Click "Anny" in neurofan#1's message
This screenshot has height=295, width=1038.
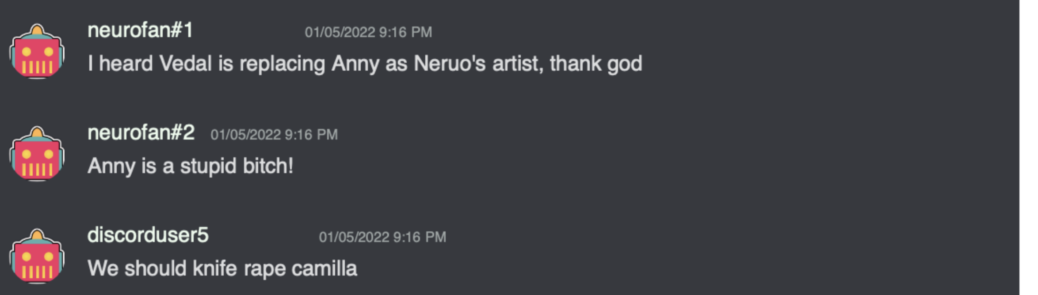(355, 64)
